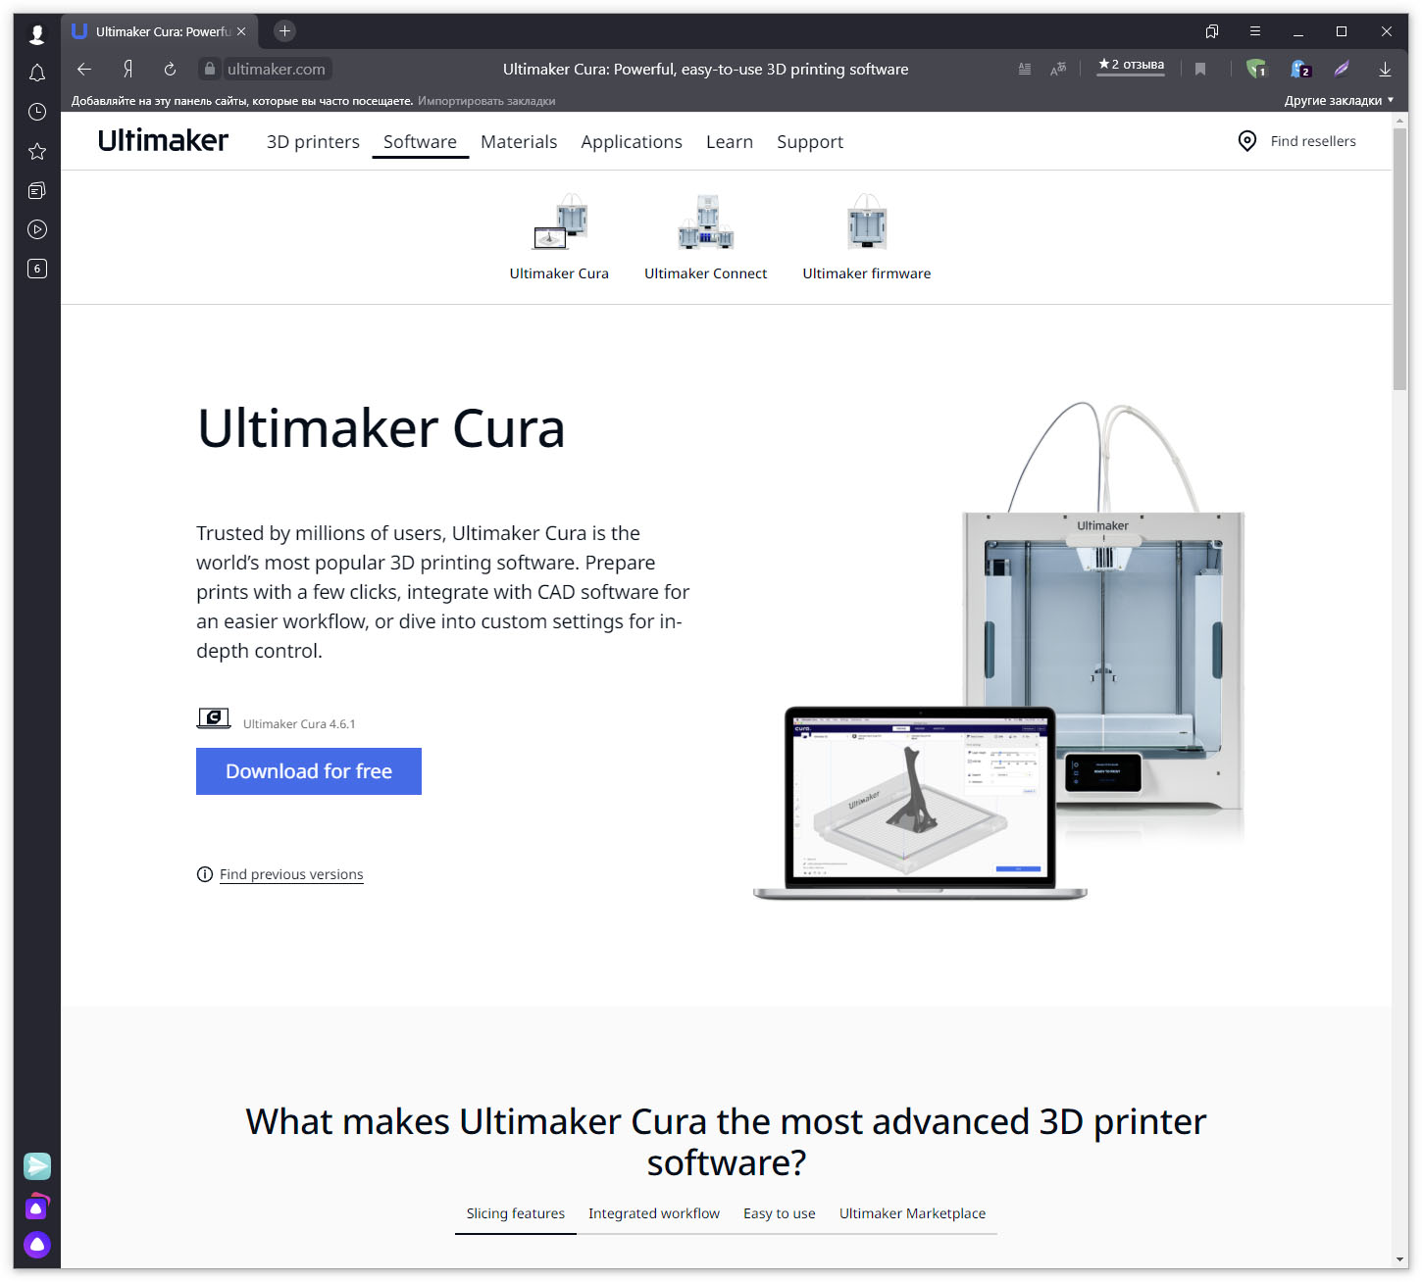The image size is (1422, 1282).
Task: Go back with the back arrow
Action: (x=84, y=69)
